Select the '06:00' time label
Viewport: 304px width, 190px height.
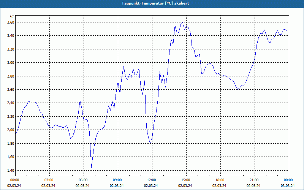pyautogui.click(x=82, y=180)
